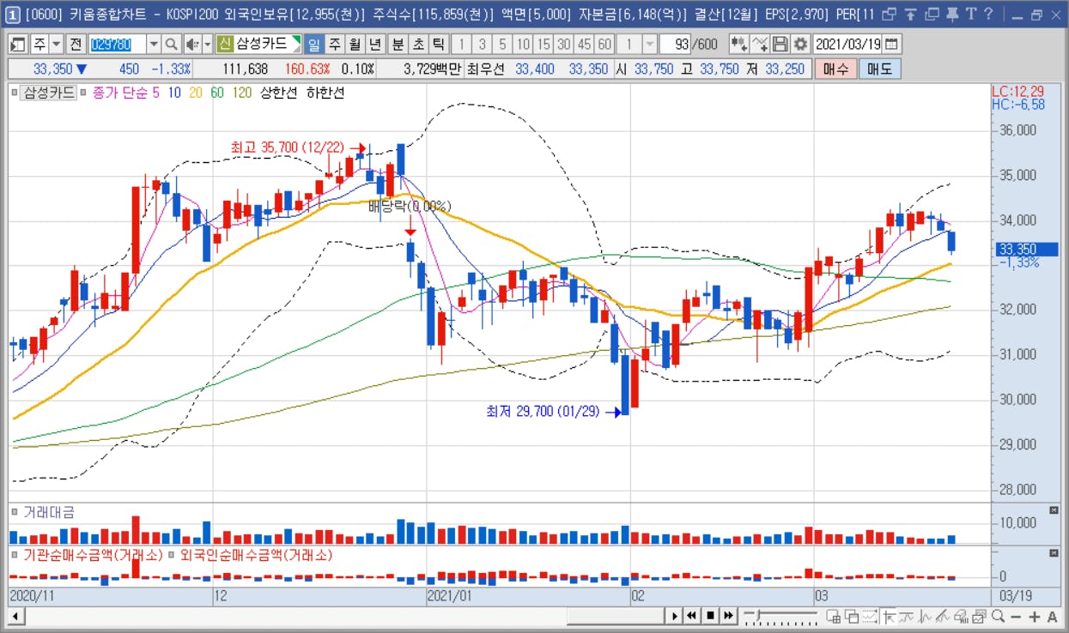The height and width of the screenshot is (633, 1069).
Task: Toggle the left side panel icon
Action: tap(17, 44)
